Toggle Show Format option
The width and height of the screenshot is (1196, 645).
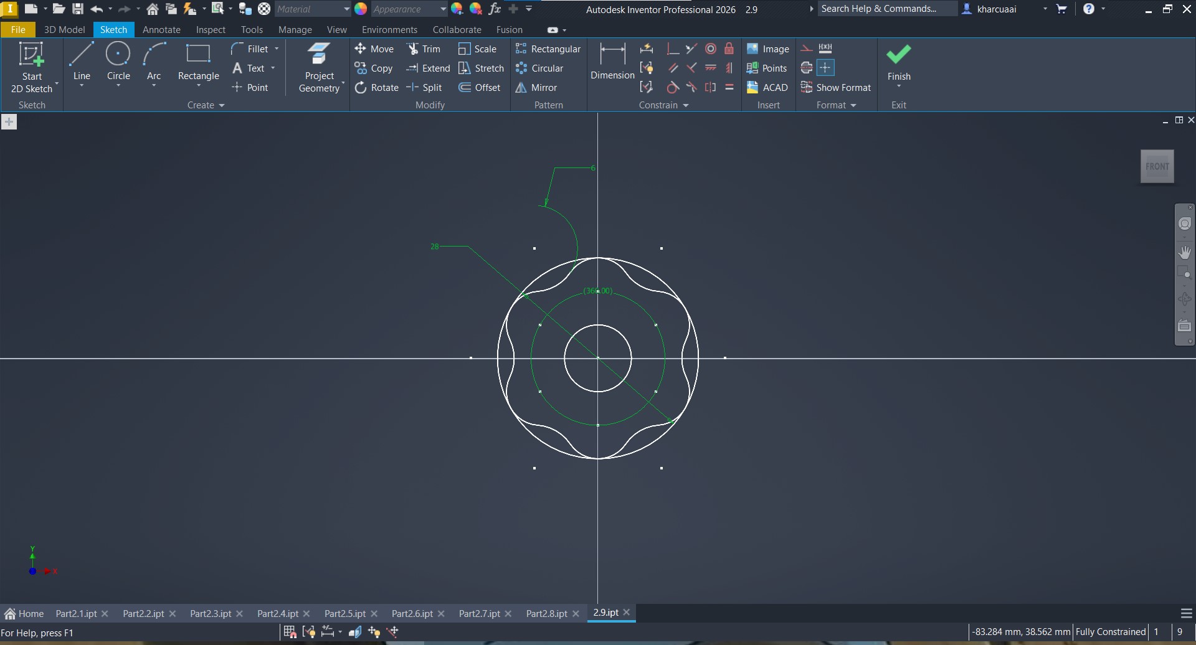point(836,88)
